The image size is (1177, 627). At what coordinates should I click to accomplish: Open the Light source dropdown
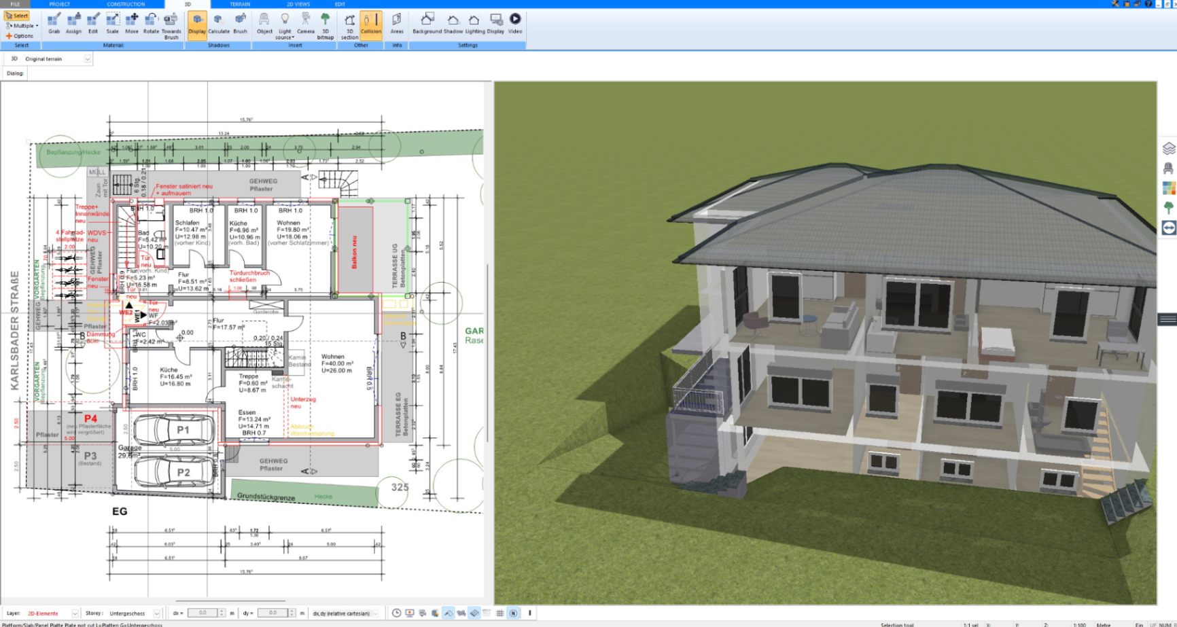pyautogui.click(x=285, y=26)
